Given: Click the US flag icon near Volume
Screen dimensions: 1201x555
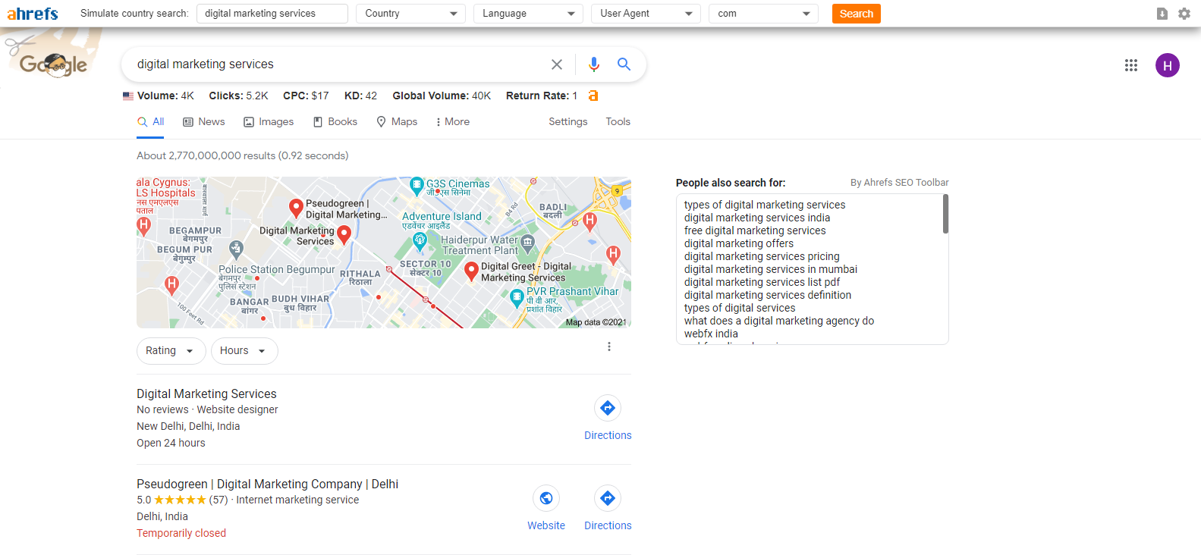Looking at the screenshot, I should (128, 96).
